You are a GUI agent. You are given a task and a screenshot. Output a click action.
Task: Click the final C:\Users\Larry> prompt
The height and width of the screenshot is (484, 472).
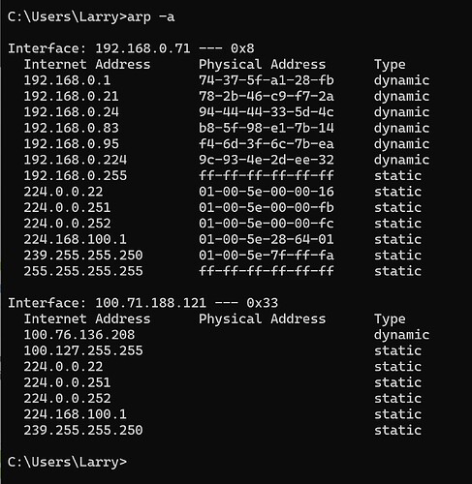coord(67,462)
